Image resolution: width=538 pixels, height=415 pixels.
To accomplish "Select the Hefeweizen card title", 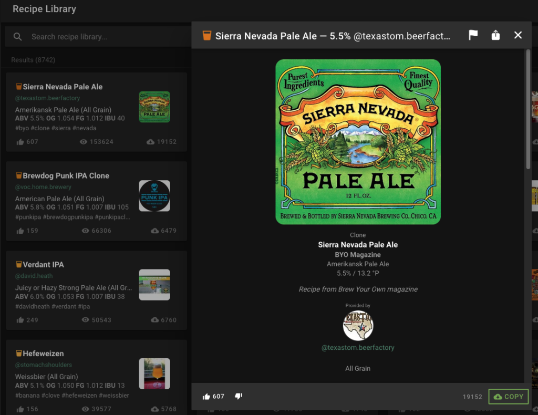I will coord(43,353).
